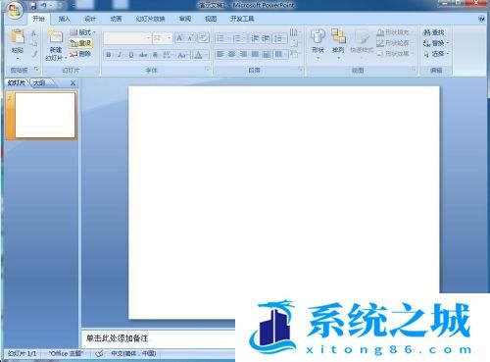Open the Line Spacing dropdown
Screen dimensions: 490x362
(x=279, y=38)
